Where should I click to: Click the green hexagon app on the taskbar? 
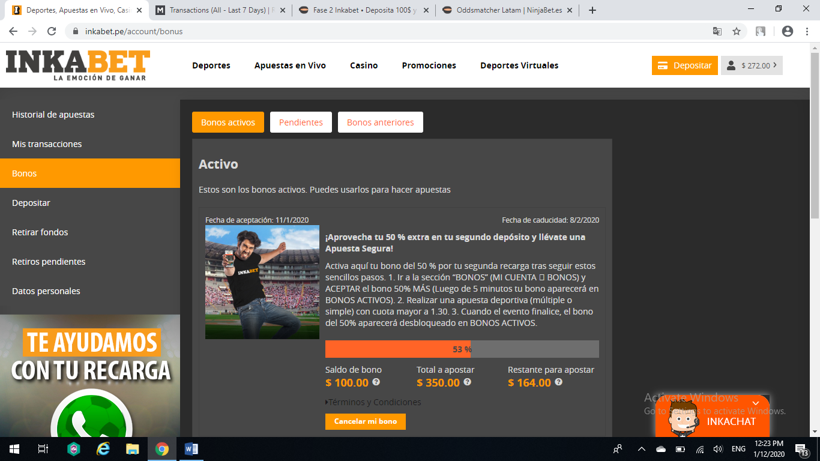[74, 449]
